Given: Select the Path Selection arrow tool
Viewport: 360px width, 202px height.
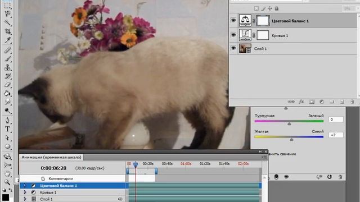Looking at the screenshot, I should [7, 137].
